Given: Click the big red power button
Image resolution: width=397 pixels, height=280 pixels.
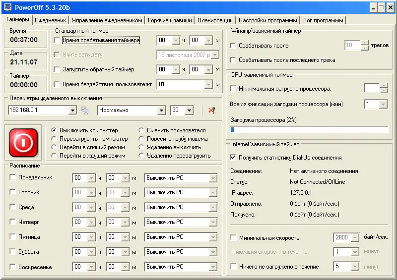Looking at the screenshot, I should (23, 143).
